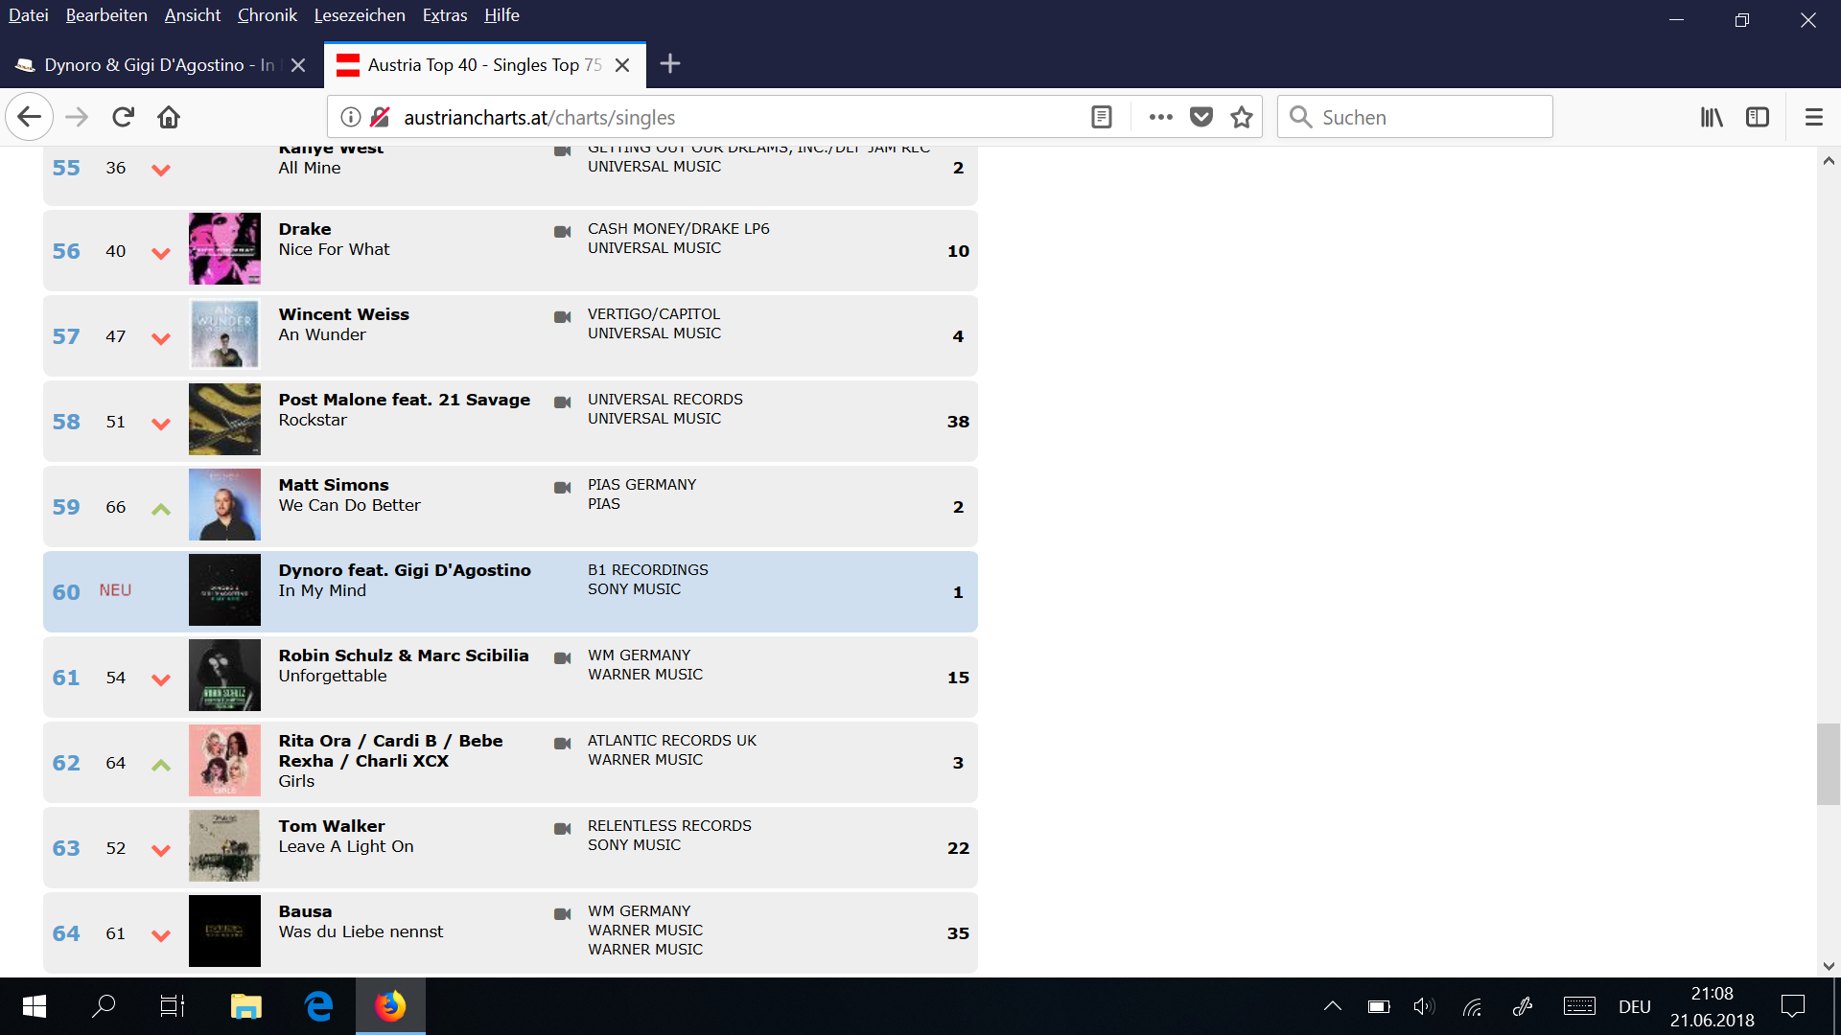Image resolution: width=1841 pixels, height=1035 pixels.
Task: Open the Lesezeichen menu
Action: tap(360, 15)
